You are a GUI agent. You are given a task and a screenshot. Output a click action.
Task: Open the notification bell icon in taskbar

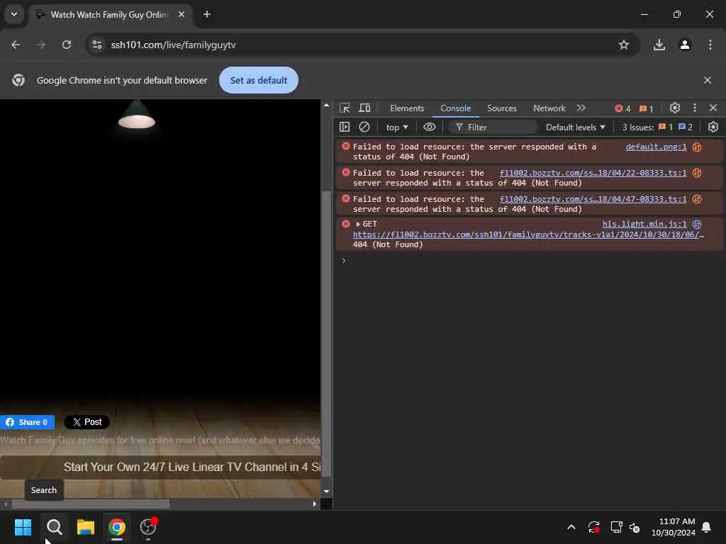click(707, 527)
